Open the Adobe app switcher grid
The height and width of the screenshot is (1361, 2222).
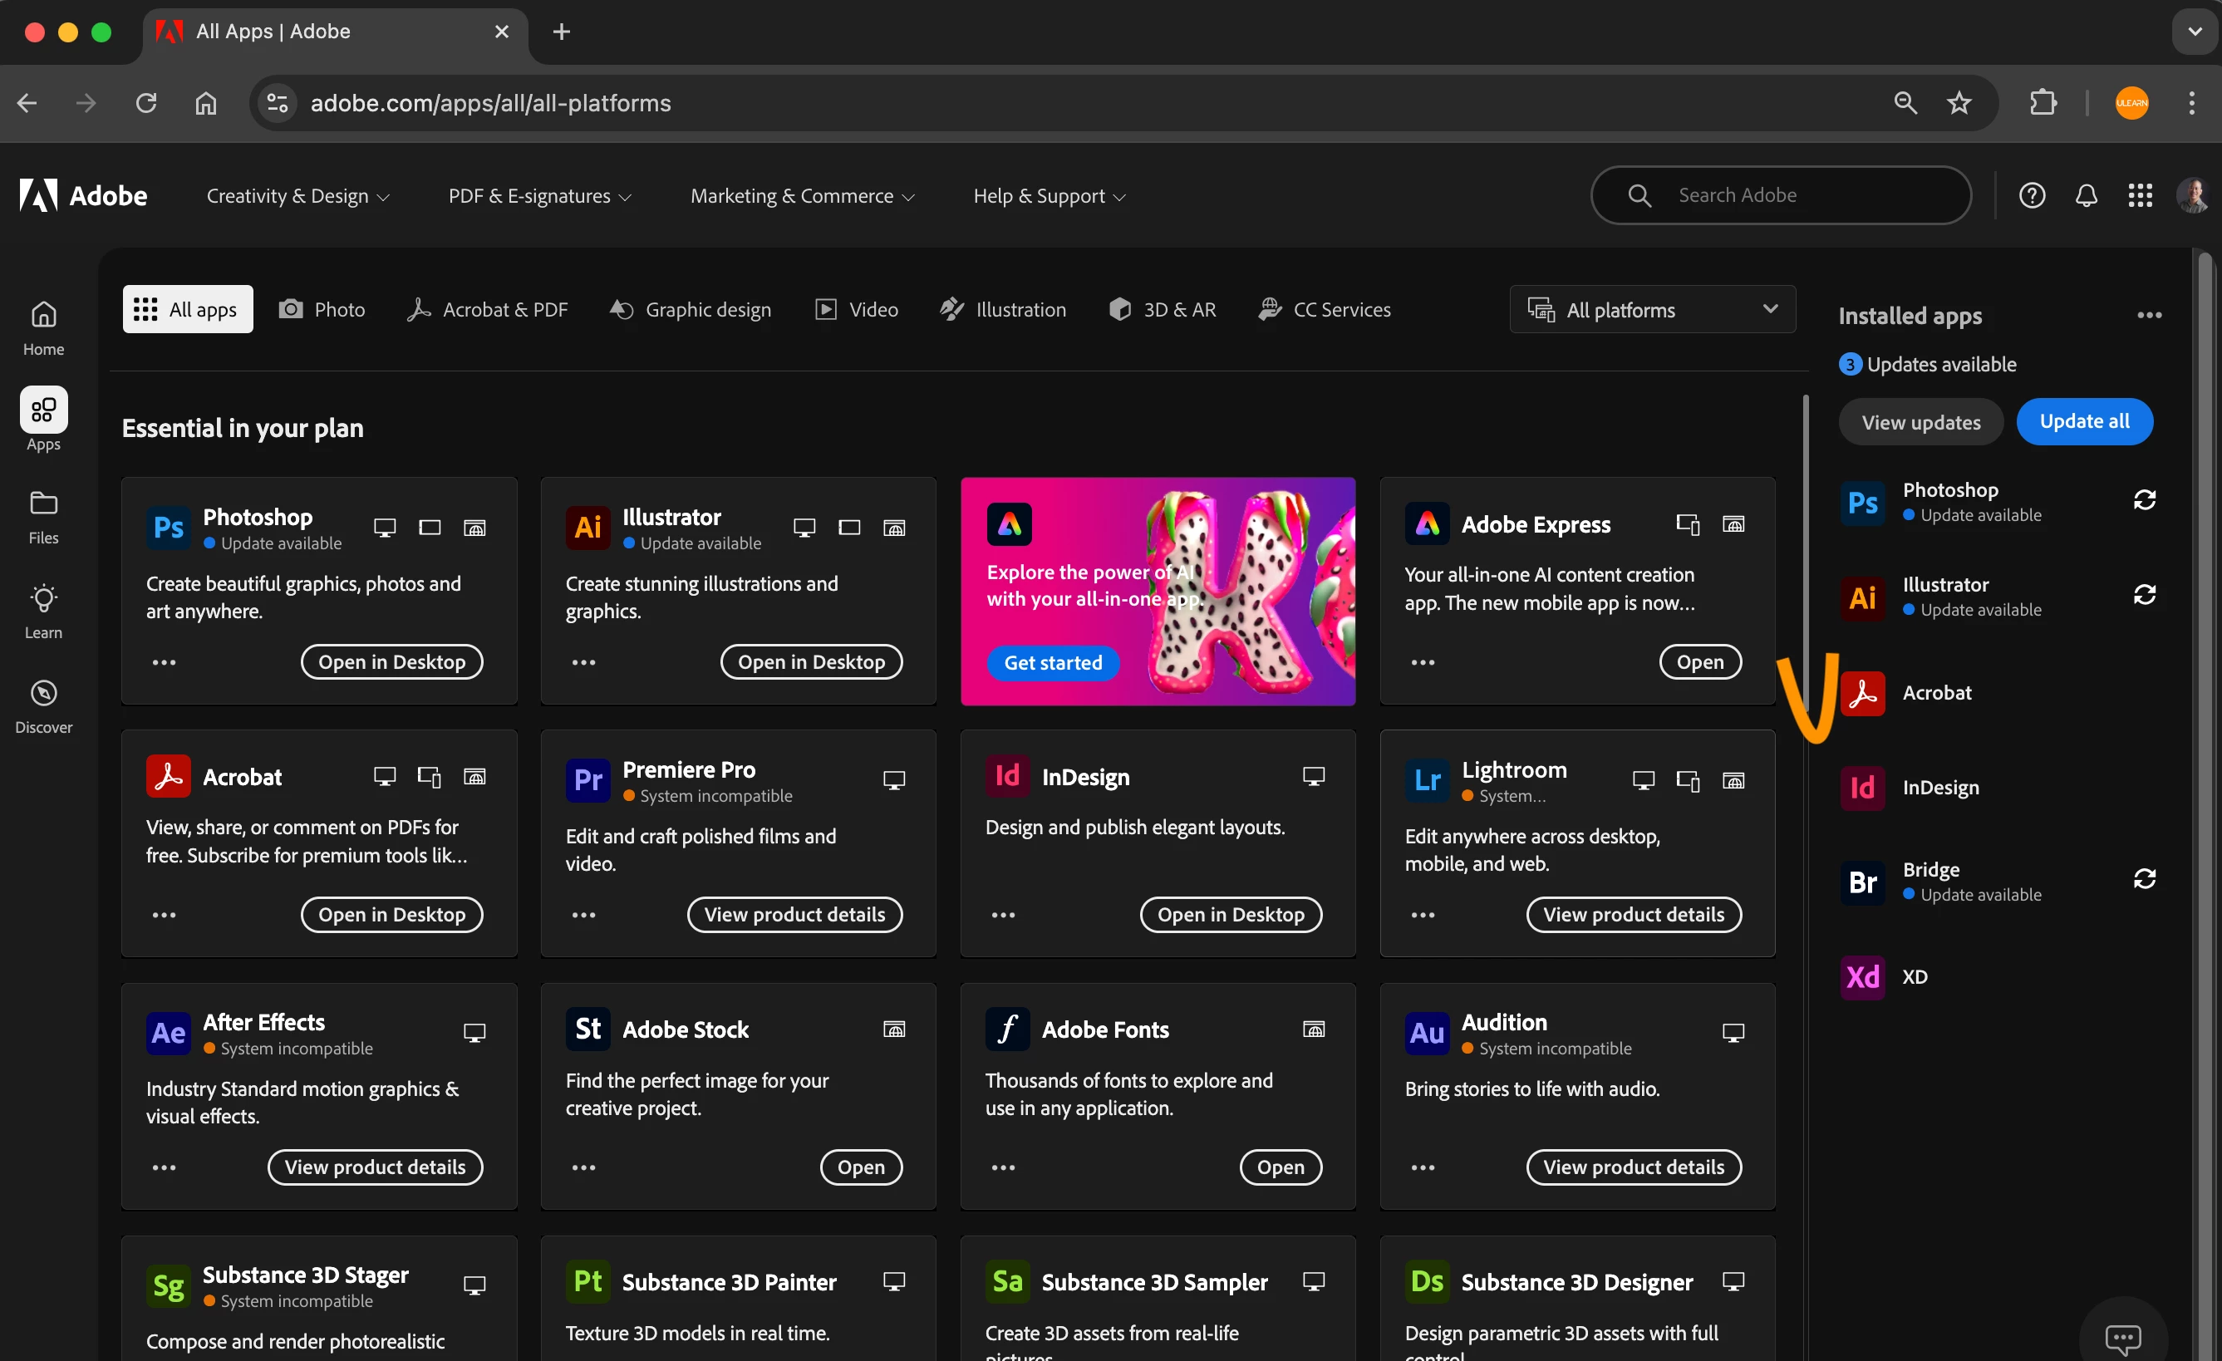[2140, 196]
